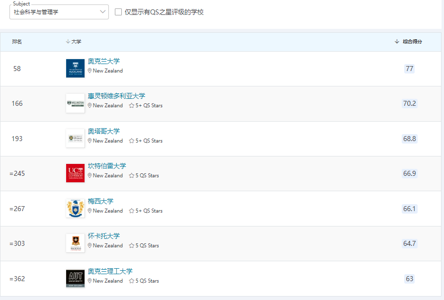Open the 惠灵顿维多利亚大学 university link
Viewport: 444px width, 300px height.
point(115,96)
